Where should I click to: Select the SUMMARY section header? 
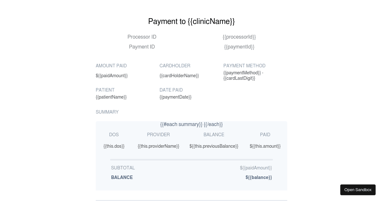coord(107,112)
